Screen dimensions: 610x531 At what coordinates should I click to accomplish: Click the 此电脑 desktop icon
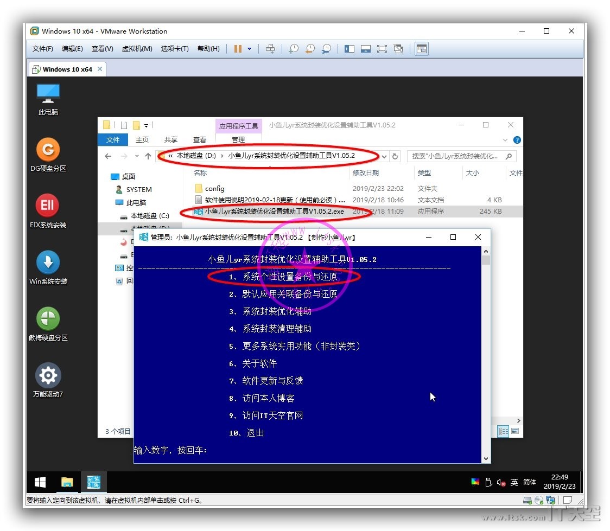(x=48, y=99)
